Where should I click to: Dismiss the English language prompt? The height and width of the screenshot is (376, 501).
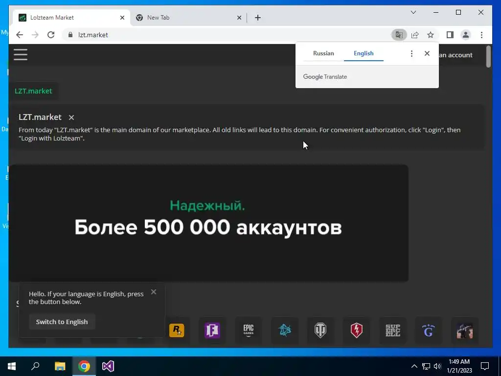tap(154, 292)
